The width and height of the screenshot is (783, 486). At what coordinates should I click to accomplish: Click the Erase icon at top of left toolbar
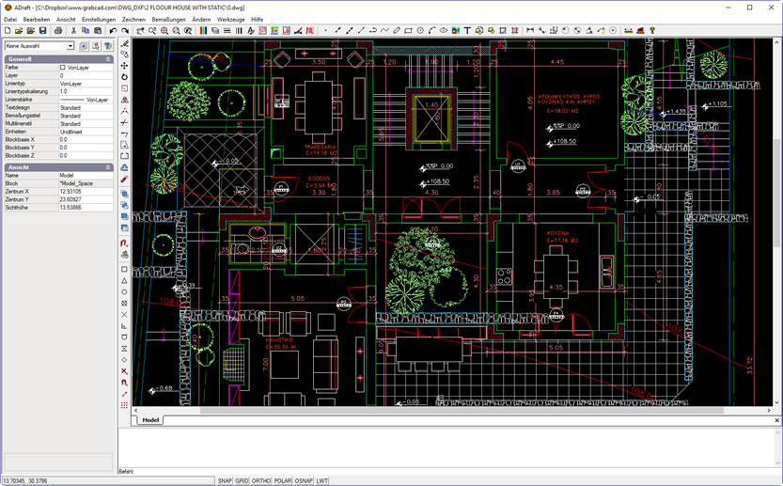(x=124, y=43)
